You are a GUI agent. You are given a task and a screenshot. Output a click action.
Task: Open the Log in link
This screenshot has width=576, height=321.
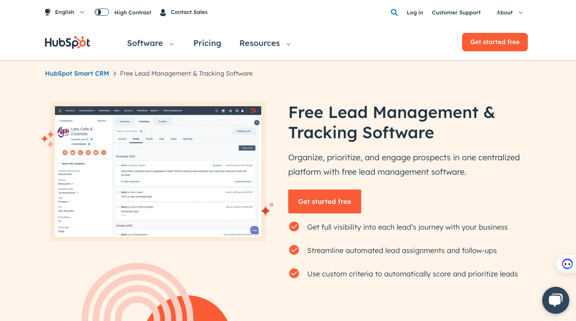coord(415,13)
